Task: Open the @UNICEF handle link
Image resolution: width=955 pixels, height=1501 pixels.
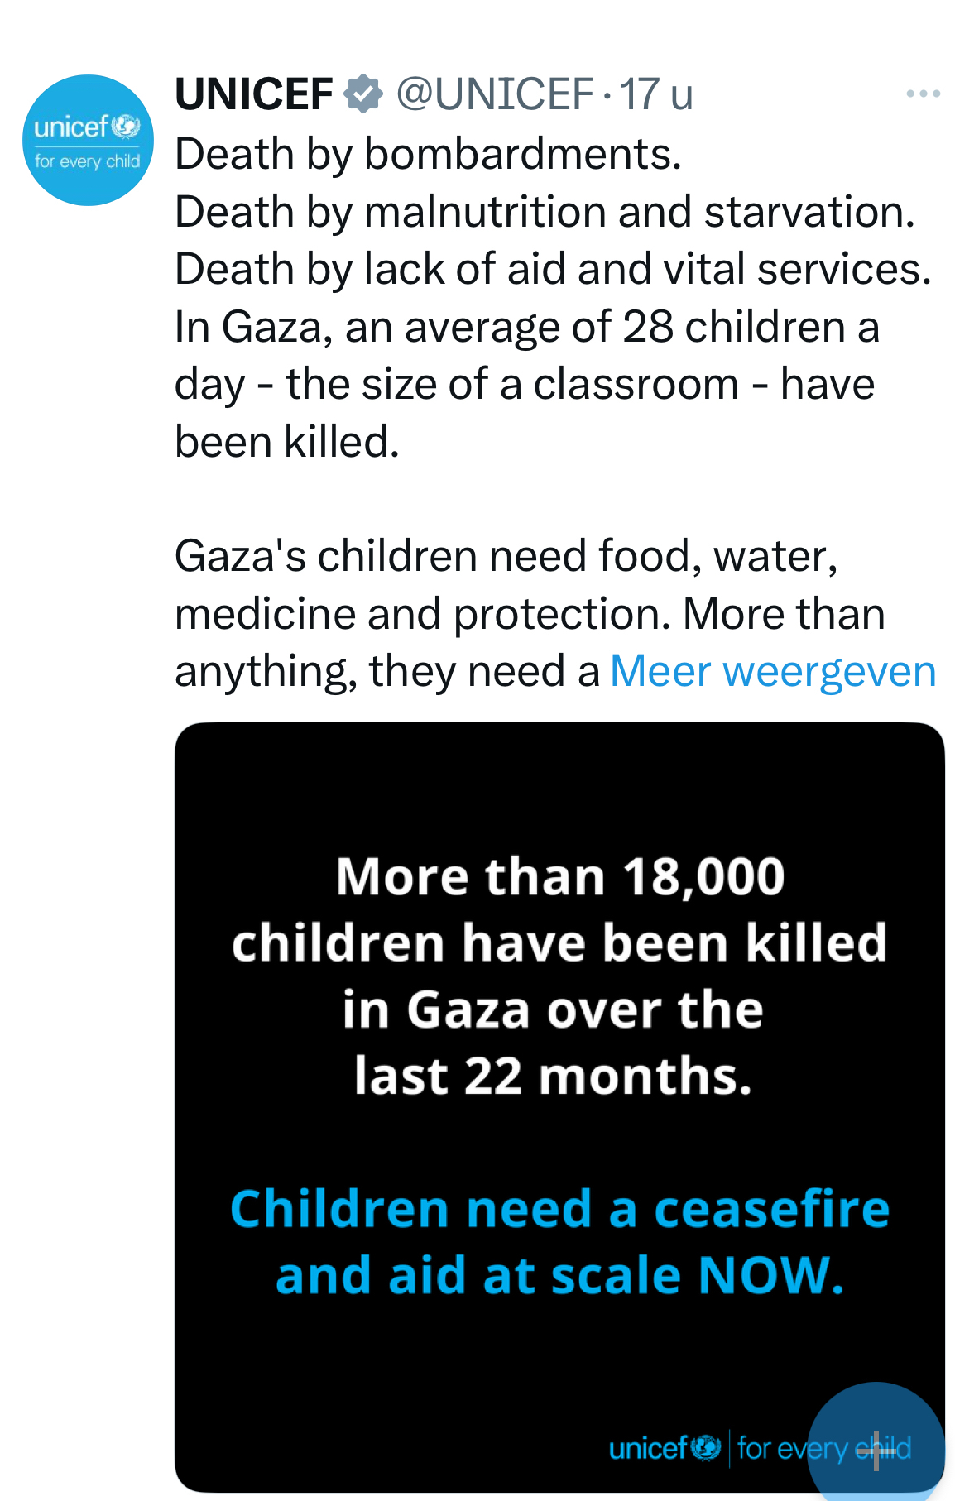Action: [x=495, y=94]
